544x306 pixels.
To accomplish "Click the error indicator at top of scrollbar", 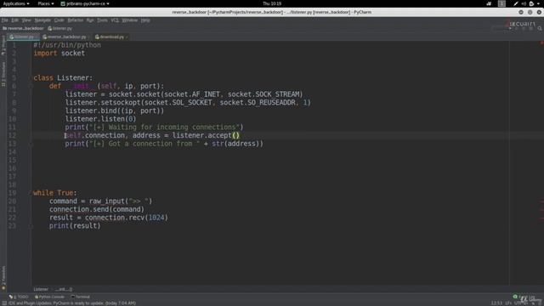I will tap(541, 43).
